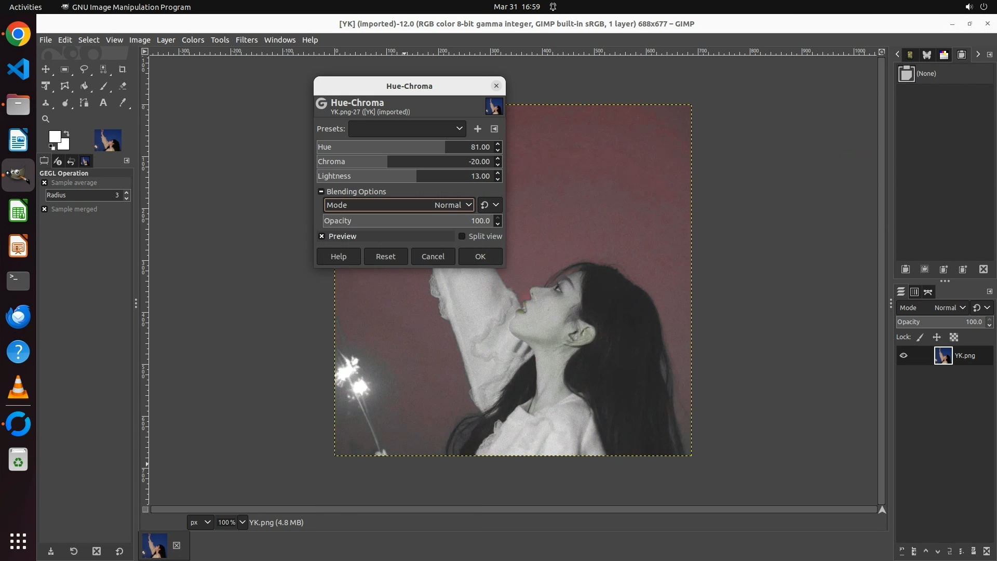Select the Move tool
Image resolution: width=997 pixels, height=561 pixels.
pyautogui.click(x=46, y=69)
